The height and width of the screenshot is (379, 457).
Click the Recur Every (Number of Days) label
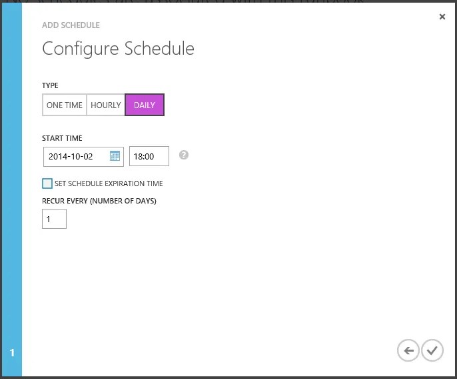click(x=99, y=201)
